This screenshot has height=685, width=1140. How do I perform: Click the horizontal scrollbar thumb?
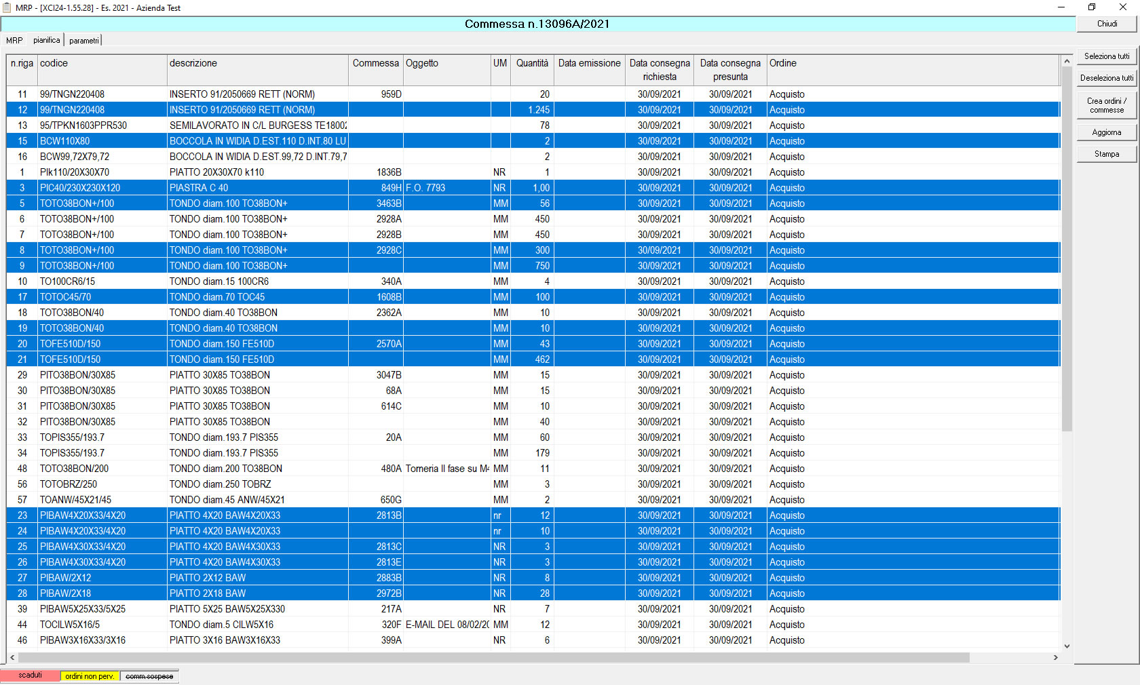[x=494, y=658]
